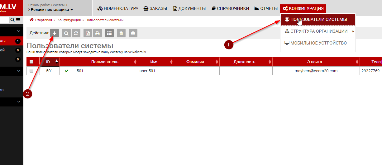This screenshot has height=165, width=382.
Task: Export the table with the Excel icon
Action: (88, 33)
